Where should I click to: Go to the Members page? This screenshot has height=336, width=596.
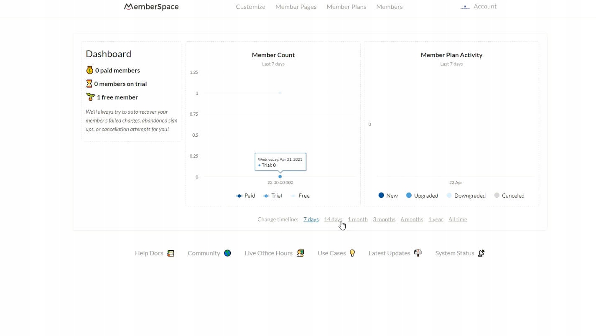point(389,7)
